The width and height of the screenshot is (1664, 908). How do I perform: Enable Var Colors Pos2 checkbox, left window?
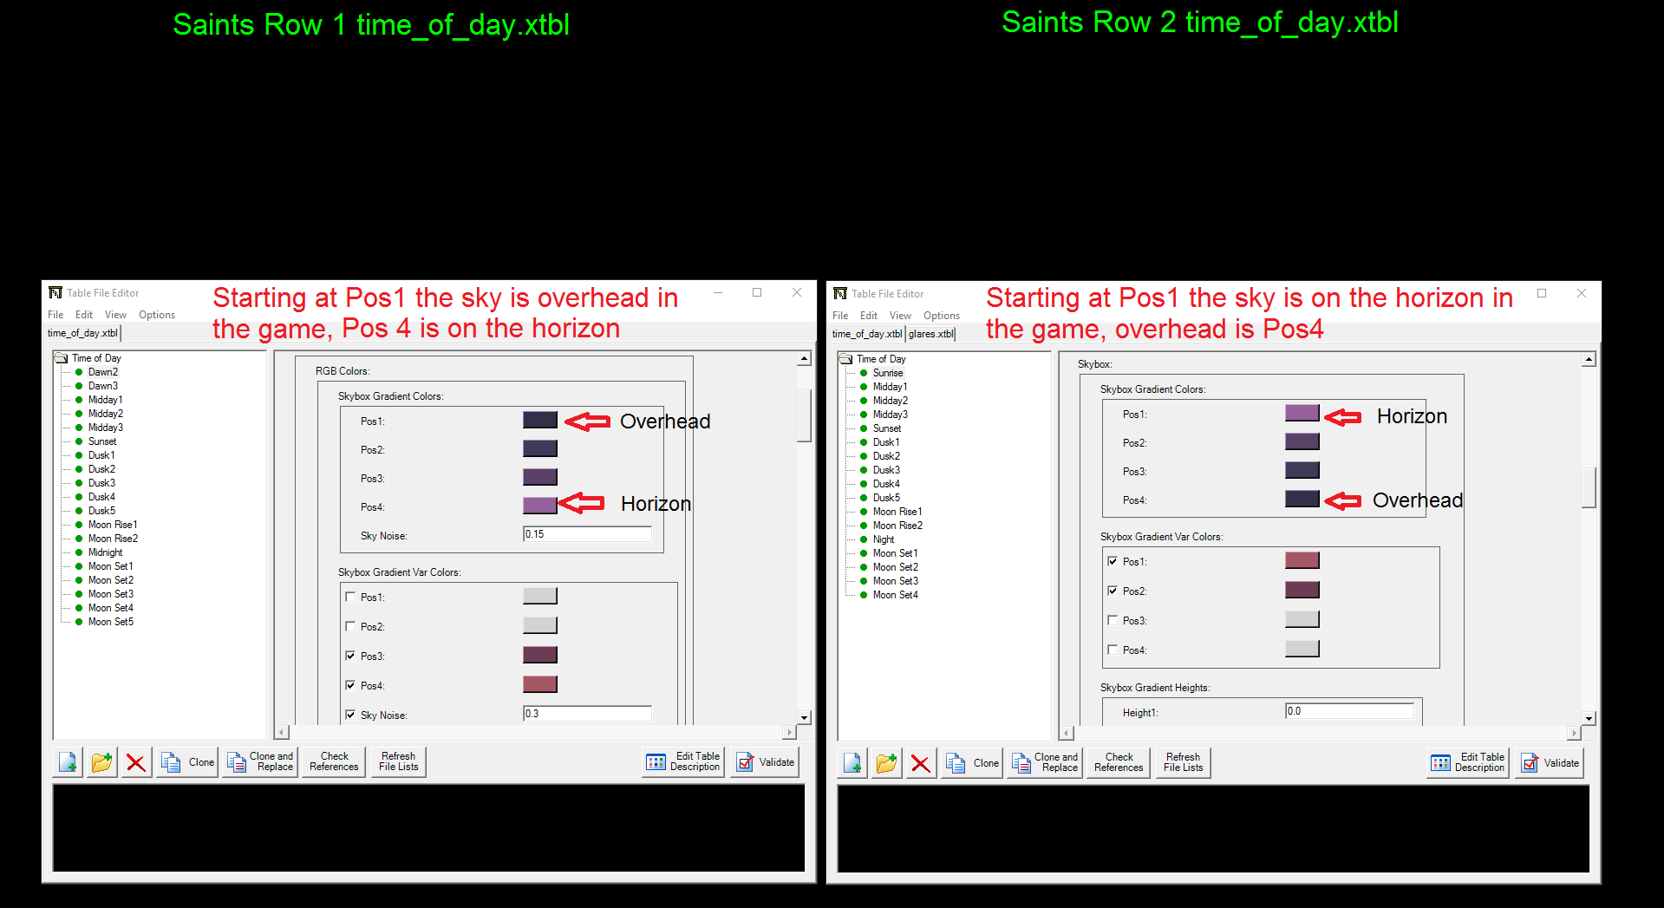coord(350,626)
